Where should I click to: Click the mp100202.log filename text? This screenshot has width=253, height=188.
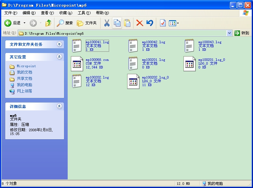tap(97, 77)
